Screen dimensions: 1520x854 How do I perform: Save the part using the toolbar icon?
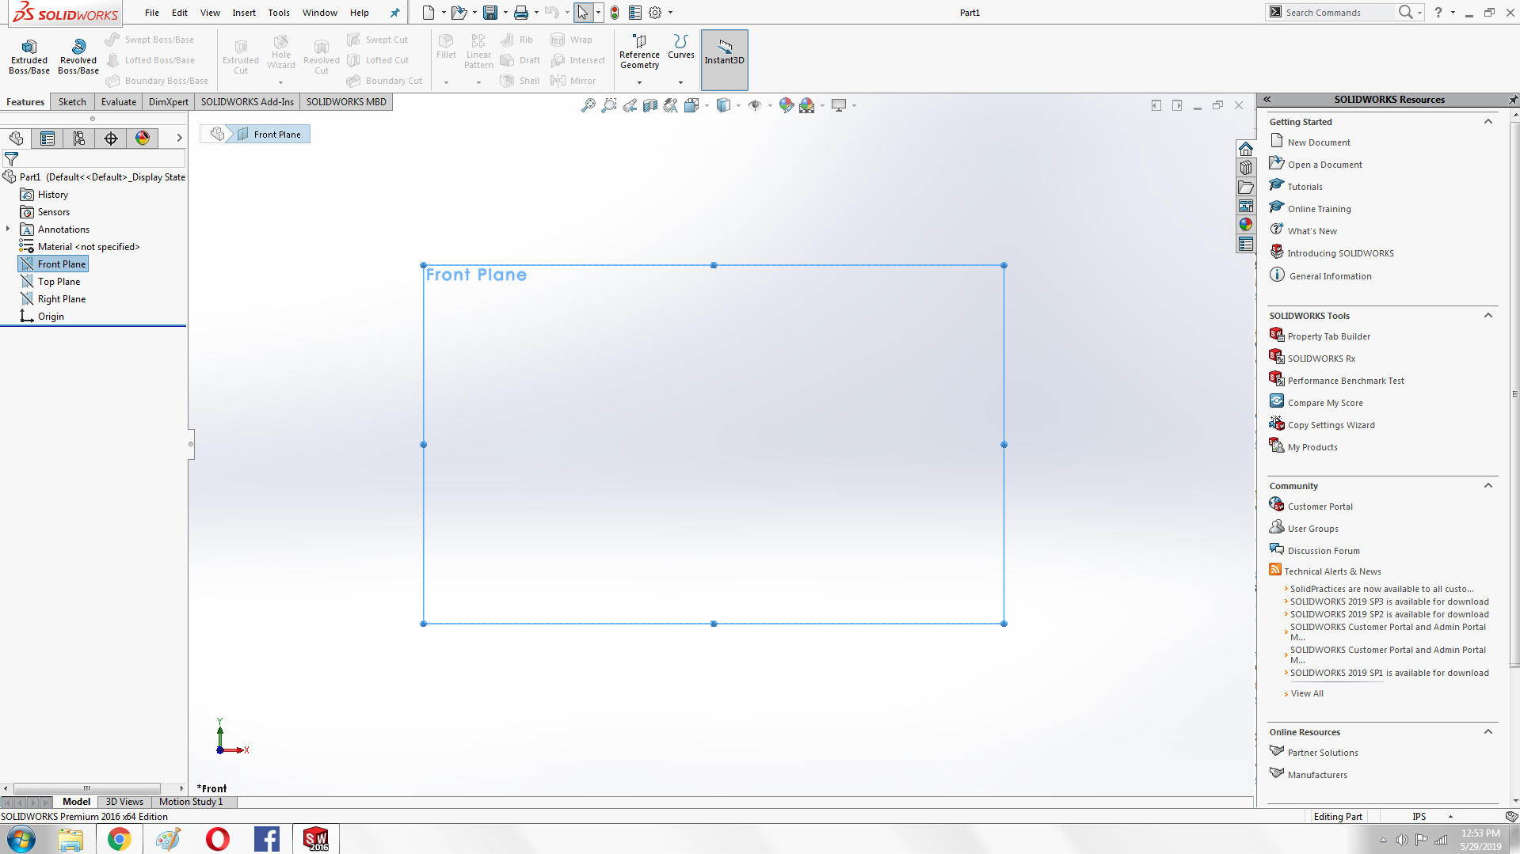pyautogui.click(x=490, y=13)
